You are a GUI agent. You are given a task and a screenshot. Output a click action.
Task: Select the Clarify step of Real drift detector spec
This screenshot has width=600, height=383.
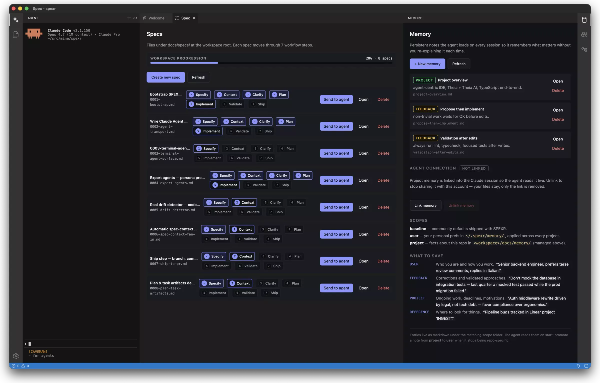click(x=272, y=202)
